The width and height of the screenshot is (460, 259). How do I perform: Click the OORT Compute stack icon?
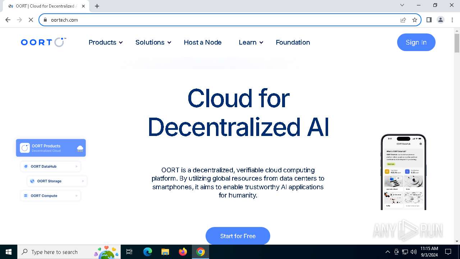(26, 196)
